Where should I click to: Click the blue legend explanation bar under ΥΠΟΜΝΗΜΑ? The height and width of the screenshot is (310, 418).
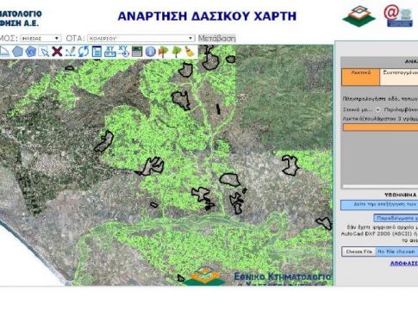coord(379,205)
